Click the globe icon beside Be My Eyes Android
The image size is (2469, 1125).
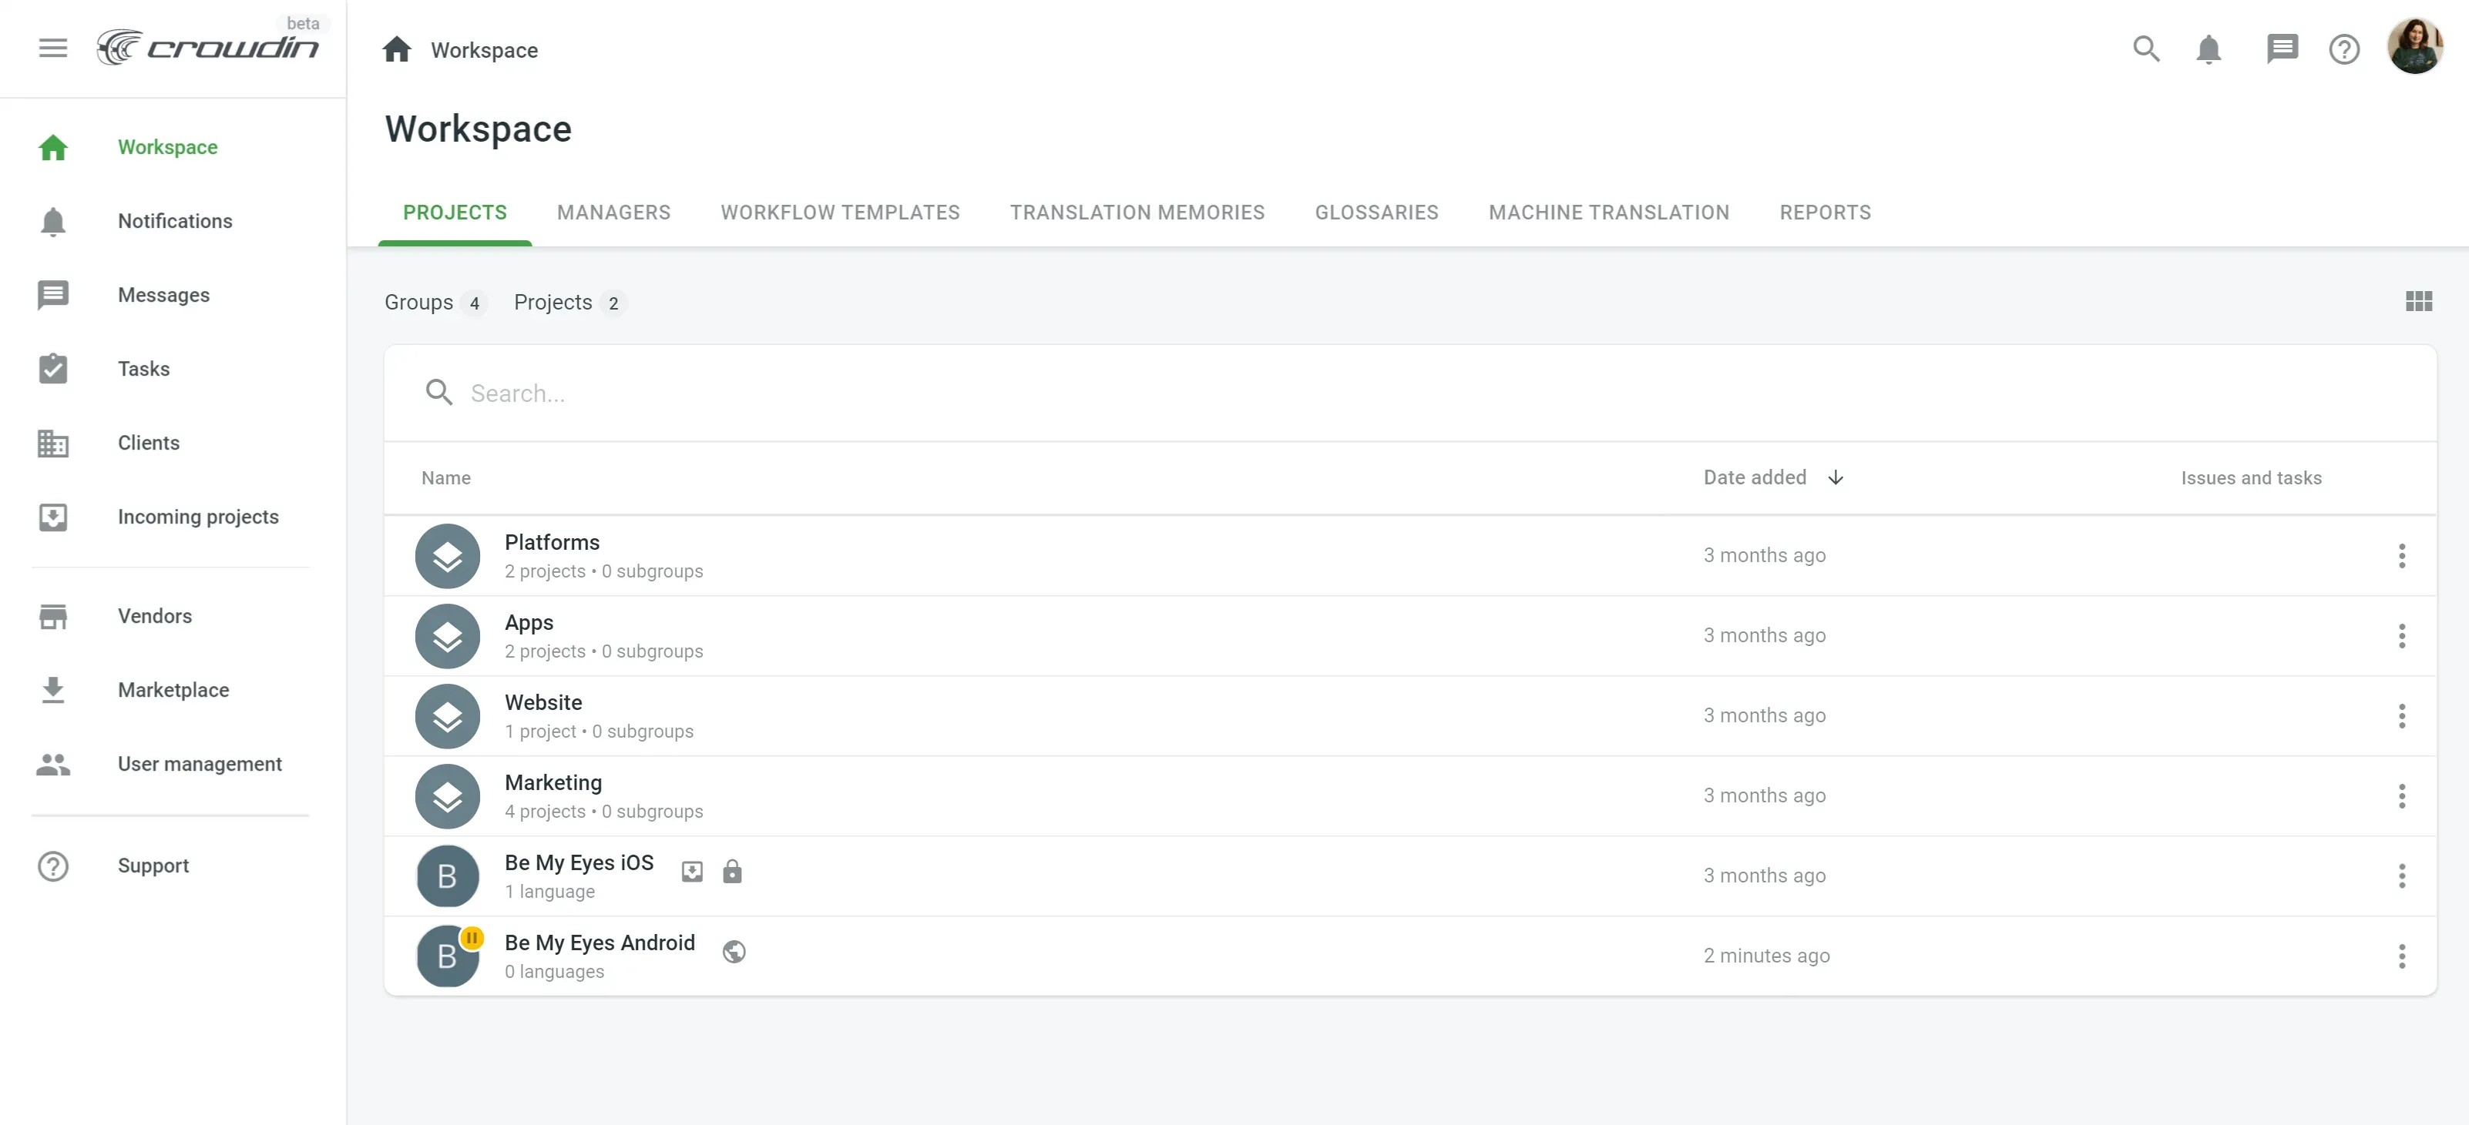click(734, 952)
